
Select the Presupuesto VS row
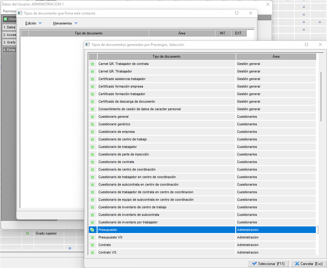[x=166, y=237]
